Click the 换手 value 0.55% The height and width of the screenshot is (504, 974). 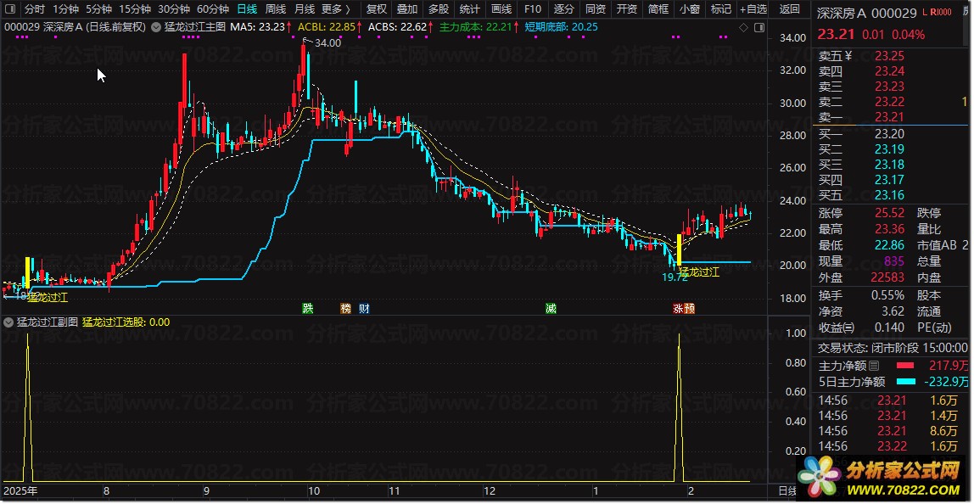pyautogui.click(x=887, y=295)
